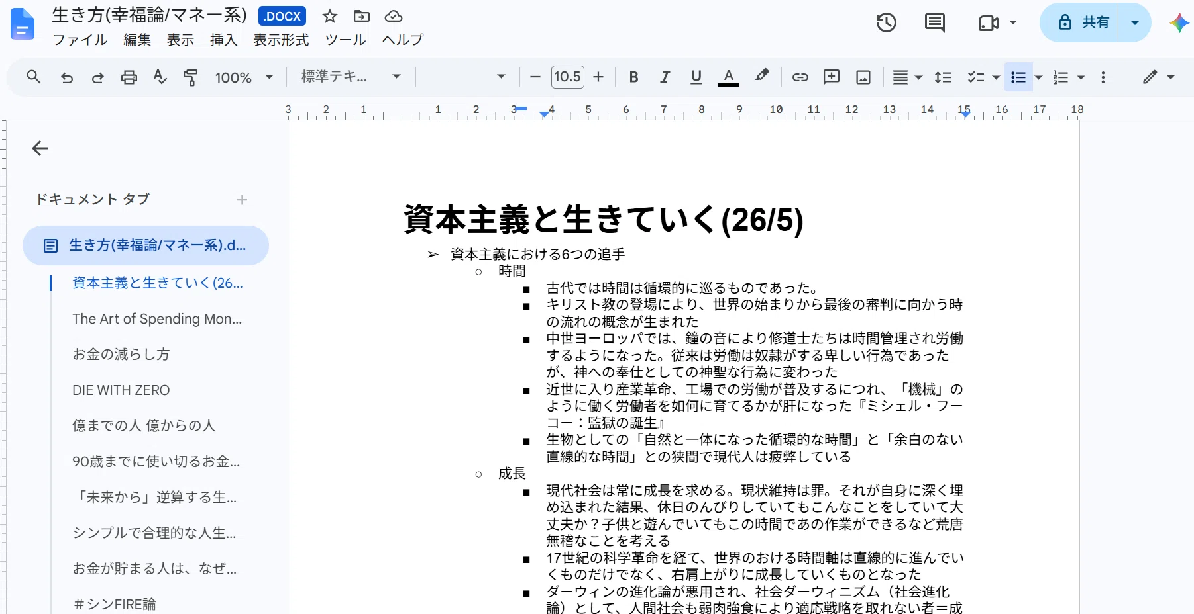Image resolution: width=1194 pixels, height=614 pixels.
Task: Show comments panel icon
Action: (x=934, y=22)
